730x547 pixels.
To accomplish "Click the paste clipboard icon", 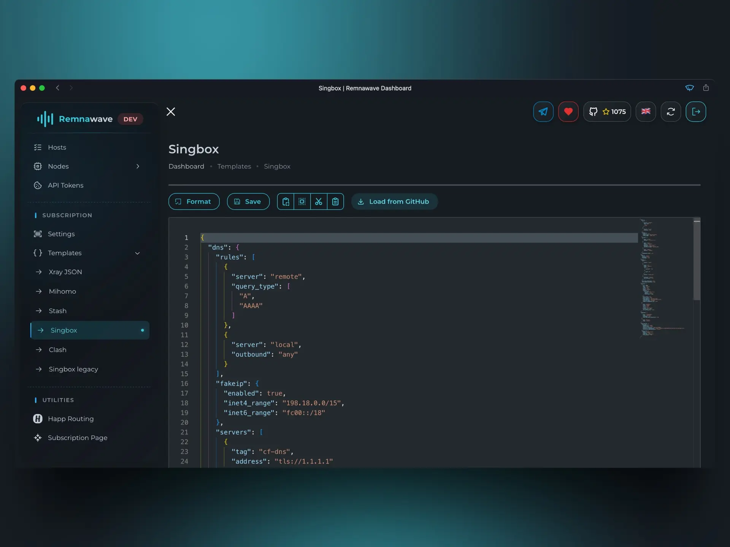I will click(335, 202).
